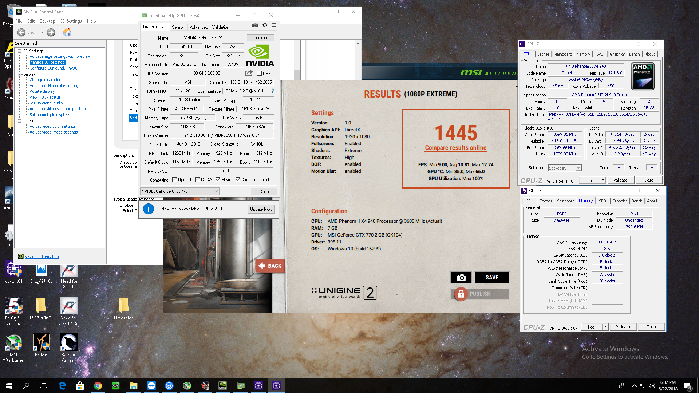This screenshot has width=699, height=393.
Task: Click the red BACK button in Unigine
Action: pyautogui.click(x=270, y=266)
